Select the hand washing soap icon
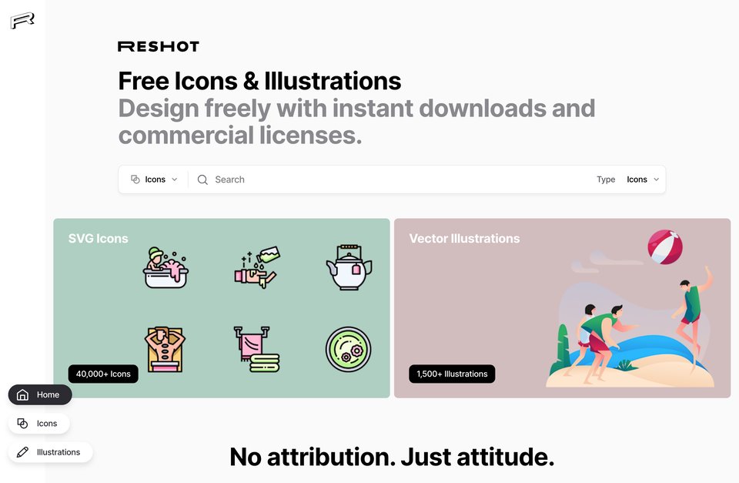Image resolution: width=739 pixels, height=483 pixels. pyautogui.click(x=257, y=267)
